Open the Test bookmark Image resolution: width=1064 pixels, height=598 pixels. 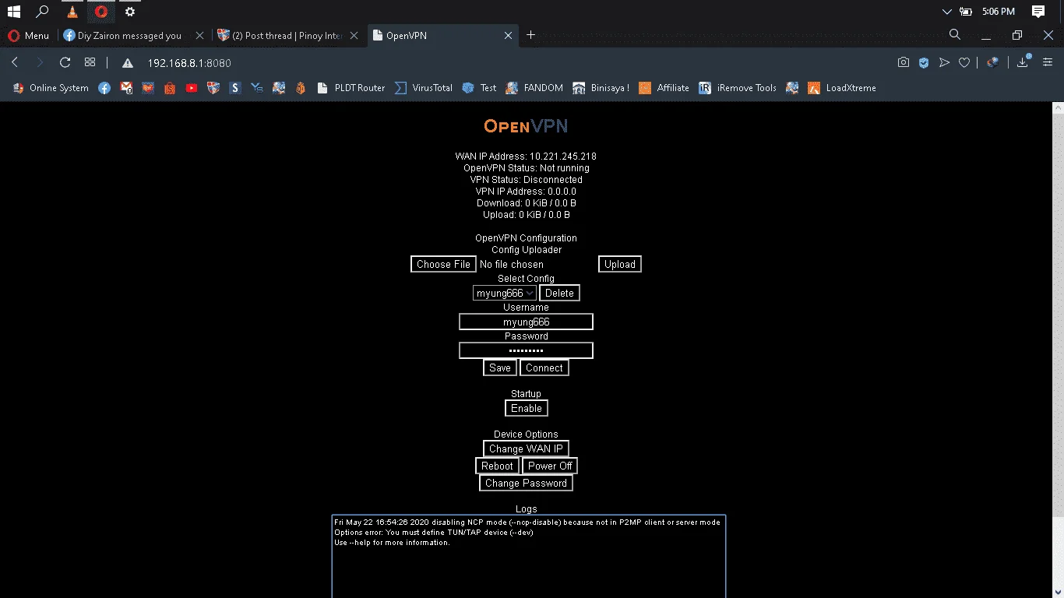pyautogui.click(x=479, y=88)
